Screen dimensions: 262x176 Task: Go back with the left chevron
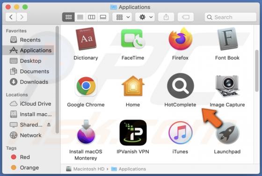11,17
